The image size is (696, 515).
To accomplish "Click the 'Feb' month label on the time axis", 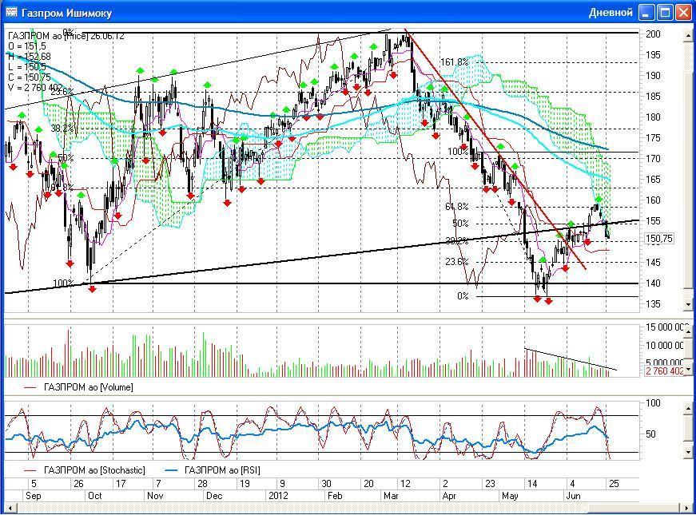I will click(x=335, y=496).
